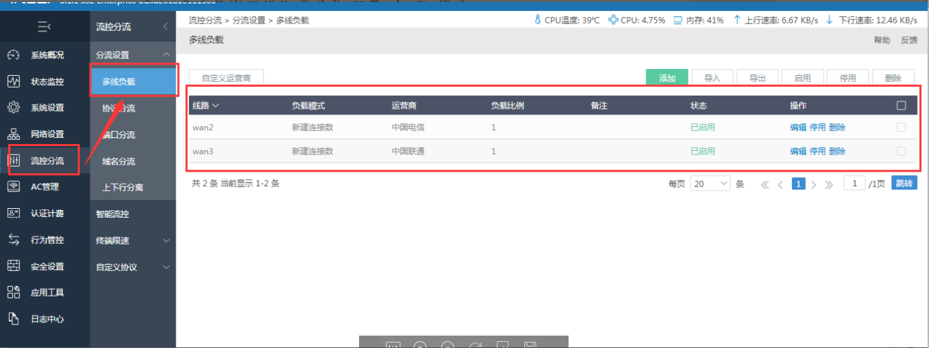Viewport: 929px width, 348px height.
Task: Click the toolbar 启用 button
Action: pyautogui.click(x=803, y=78)
